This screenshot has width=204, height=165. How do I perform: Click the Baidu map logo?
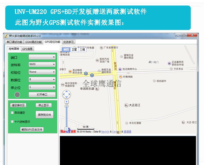click(68, 131)
